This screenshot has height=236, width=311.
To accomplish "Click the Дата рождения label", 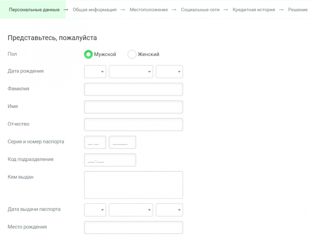I will (25, 71).
